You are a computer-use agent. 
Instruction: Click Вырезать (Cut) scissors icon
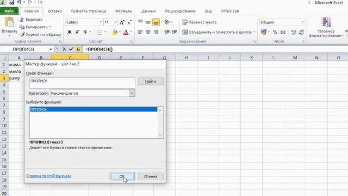click(22, 20)
